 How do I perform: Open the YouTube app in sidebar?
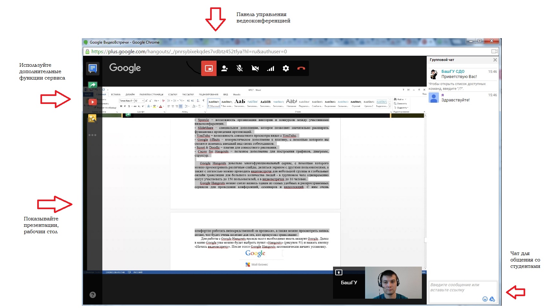[x=92, y=102]
